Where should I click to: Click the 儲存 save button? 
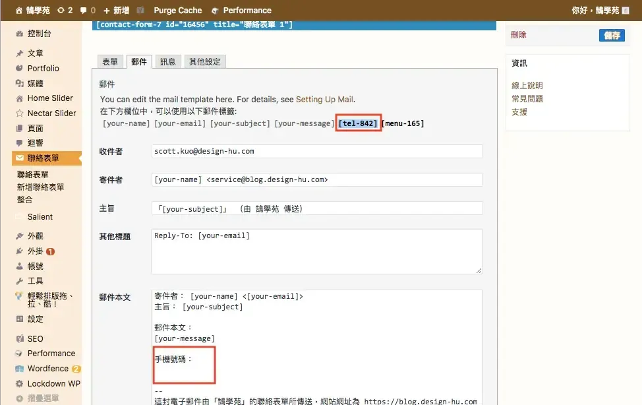612,35
